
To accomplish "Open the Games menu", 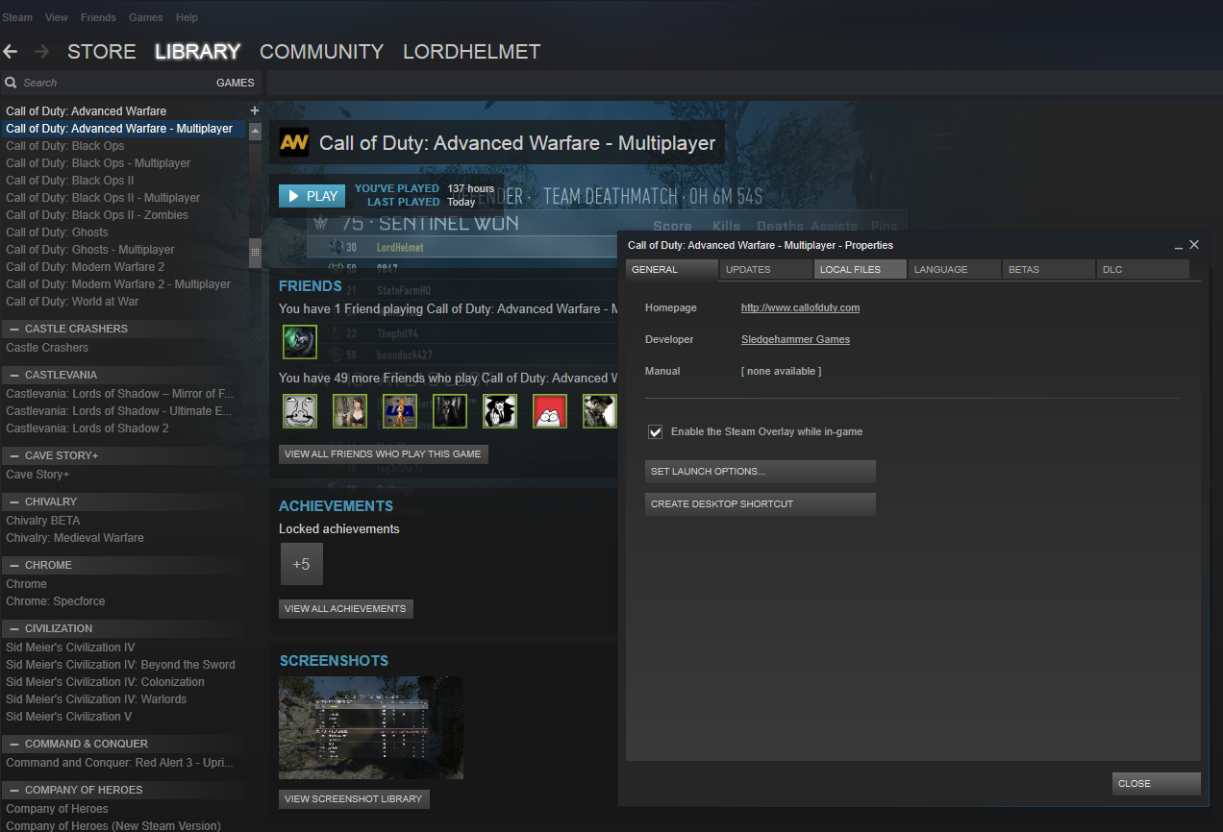I will (146, 17).
